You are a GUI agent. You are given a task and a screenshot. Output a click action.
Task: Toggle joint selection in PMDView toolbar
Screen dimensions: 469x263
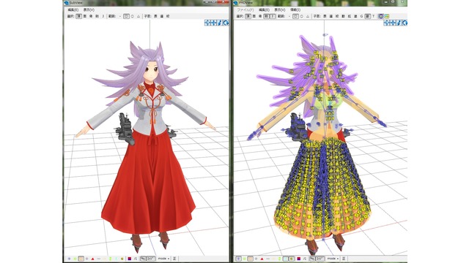[273, 16]
